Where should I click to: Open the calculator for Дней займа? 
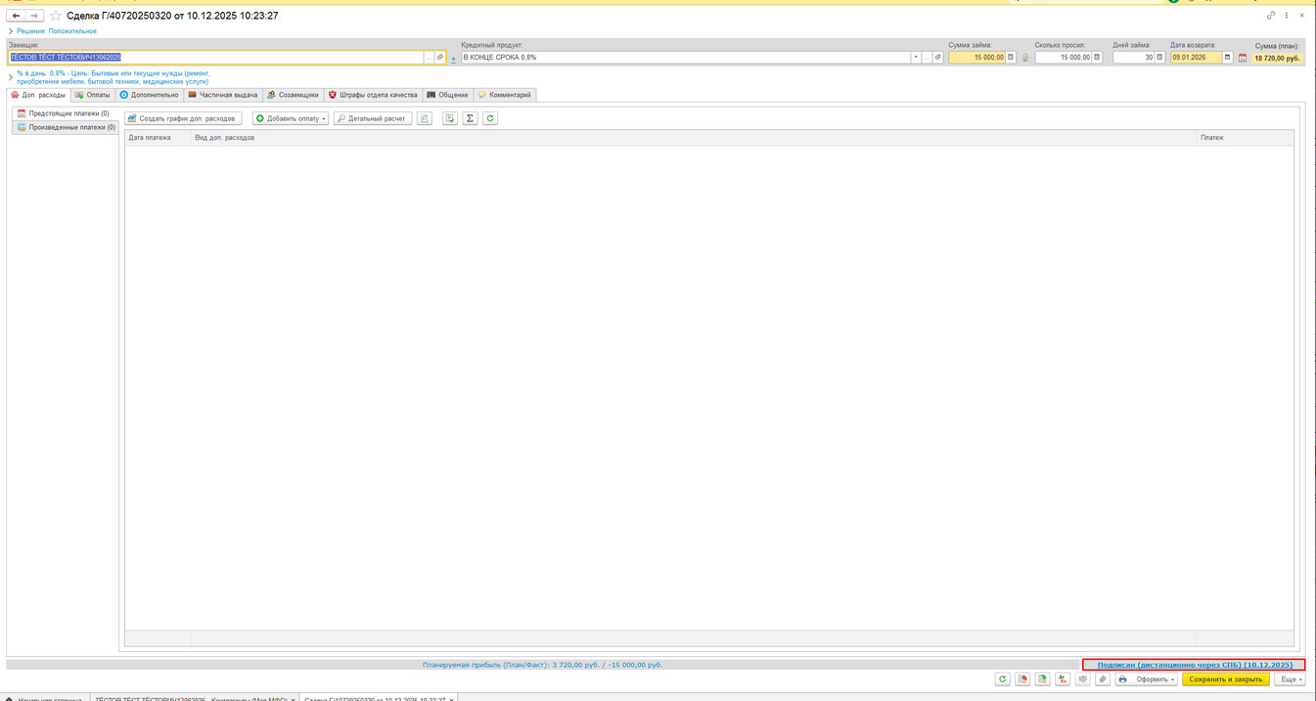click(x=1159, y=58)
